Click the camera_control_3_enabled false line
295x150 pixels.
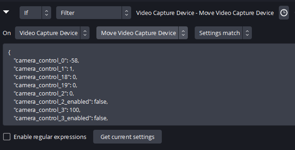pyautogui.click(x=61, y=118)
